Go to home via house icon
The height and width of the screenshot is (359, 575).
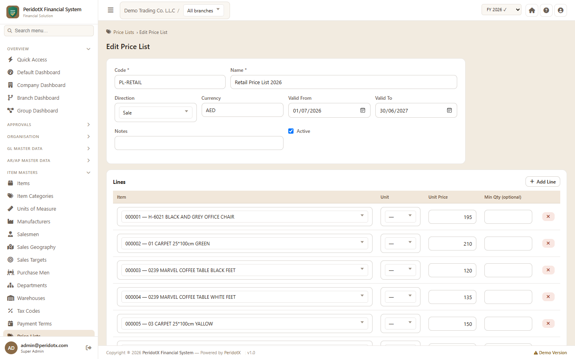pyautogui.click(x=532, y=10)
